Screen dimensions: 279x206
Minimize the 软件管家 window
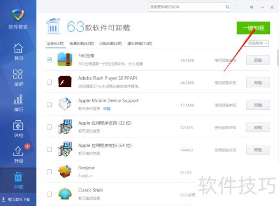click(262, 7)
